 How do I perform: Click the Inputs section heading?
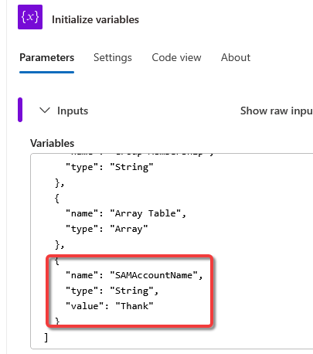pyautogui.click(x=73, y=111)
